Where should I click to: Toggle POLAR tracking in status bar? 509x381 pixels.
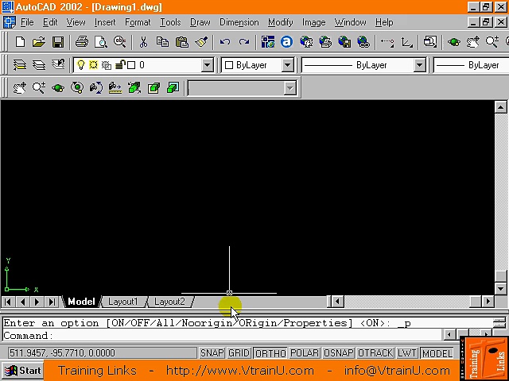(305, 352)
